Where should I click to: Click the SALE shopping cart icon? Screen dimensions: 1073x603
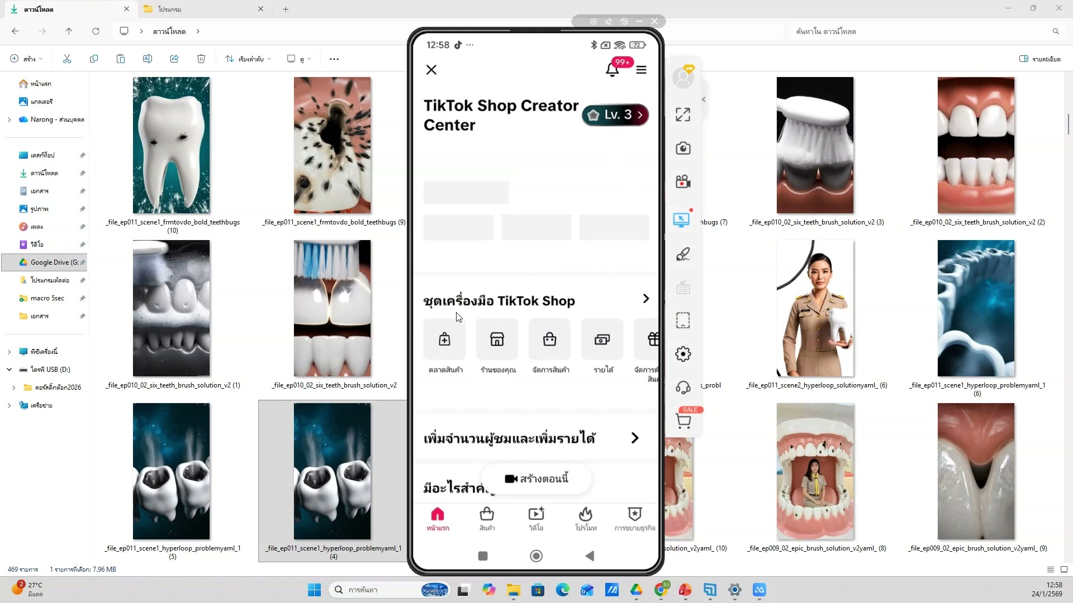click(683, 420)
